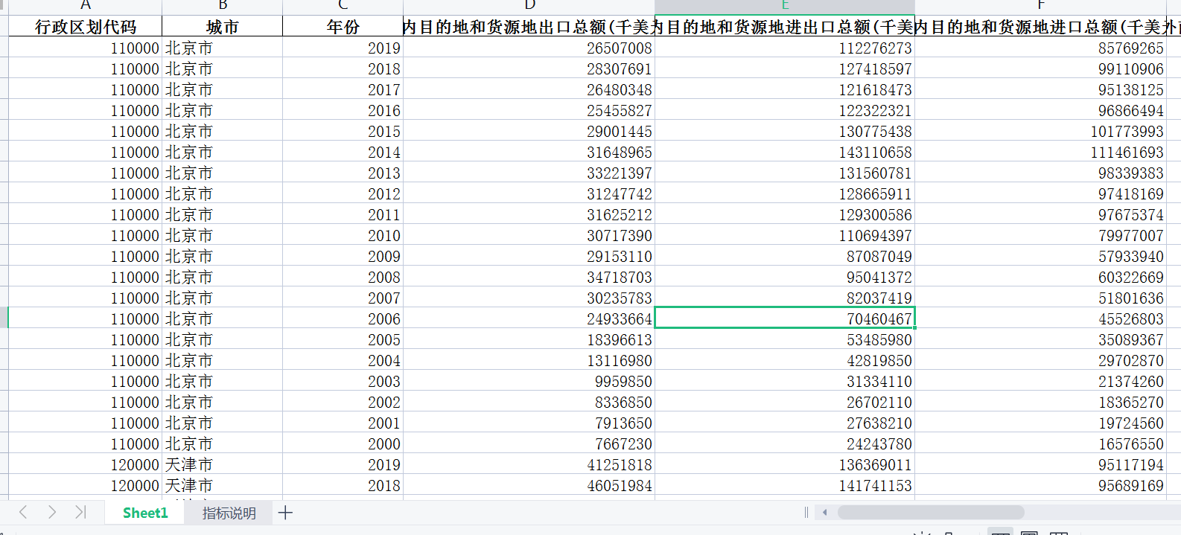Select cell with value 18396613
Screen dimensions: 1181x535
(x=529, y=339)
